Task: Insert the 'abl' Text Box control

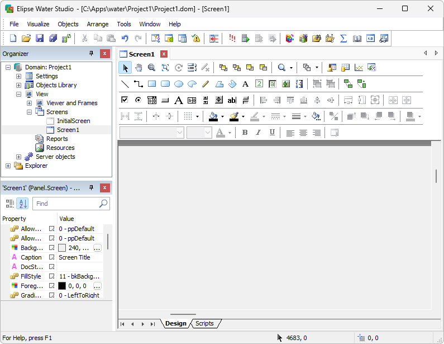Action: tap(232, 100)
